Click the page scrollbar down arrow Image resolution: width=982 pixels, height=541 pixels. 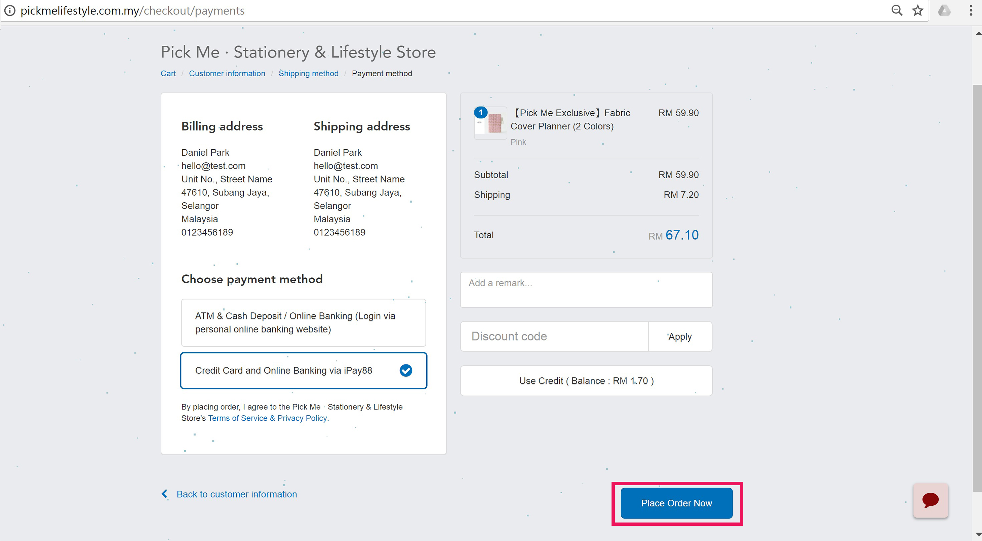click(978, 534)
